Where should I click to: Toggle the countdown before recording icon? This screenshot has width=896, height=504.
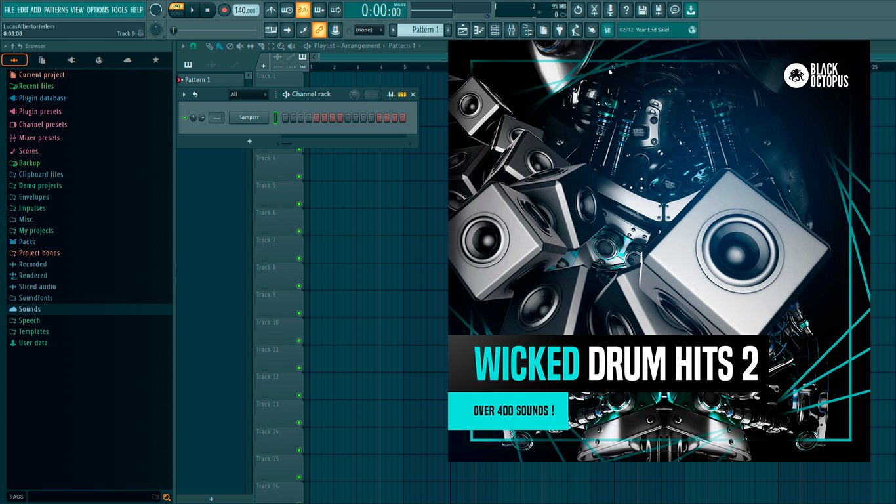coord(303,10)
